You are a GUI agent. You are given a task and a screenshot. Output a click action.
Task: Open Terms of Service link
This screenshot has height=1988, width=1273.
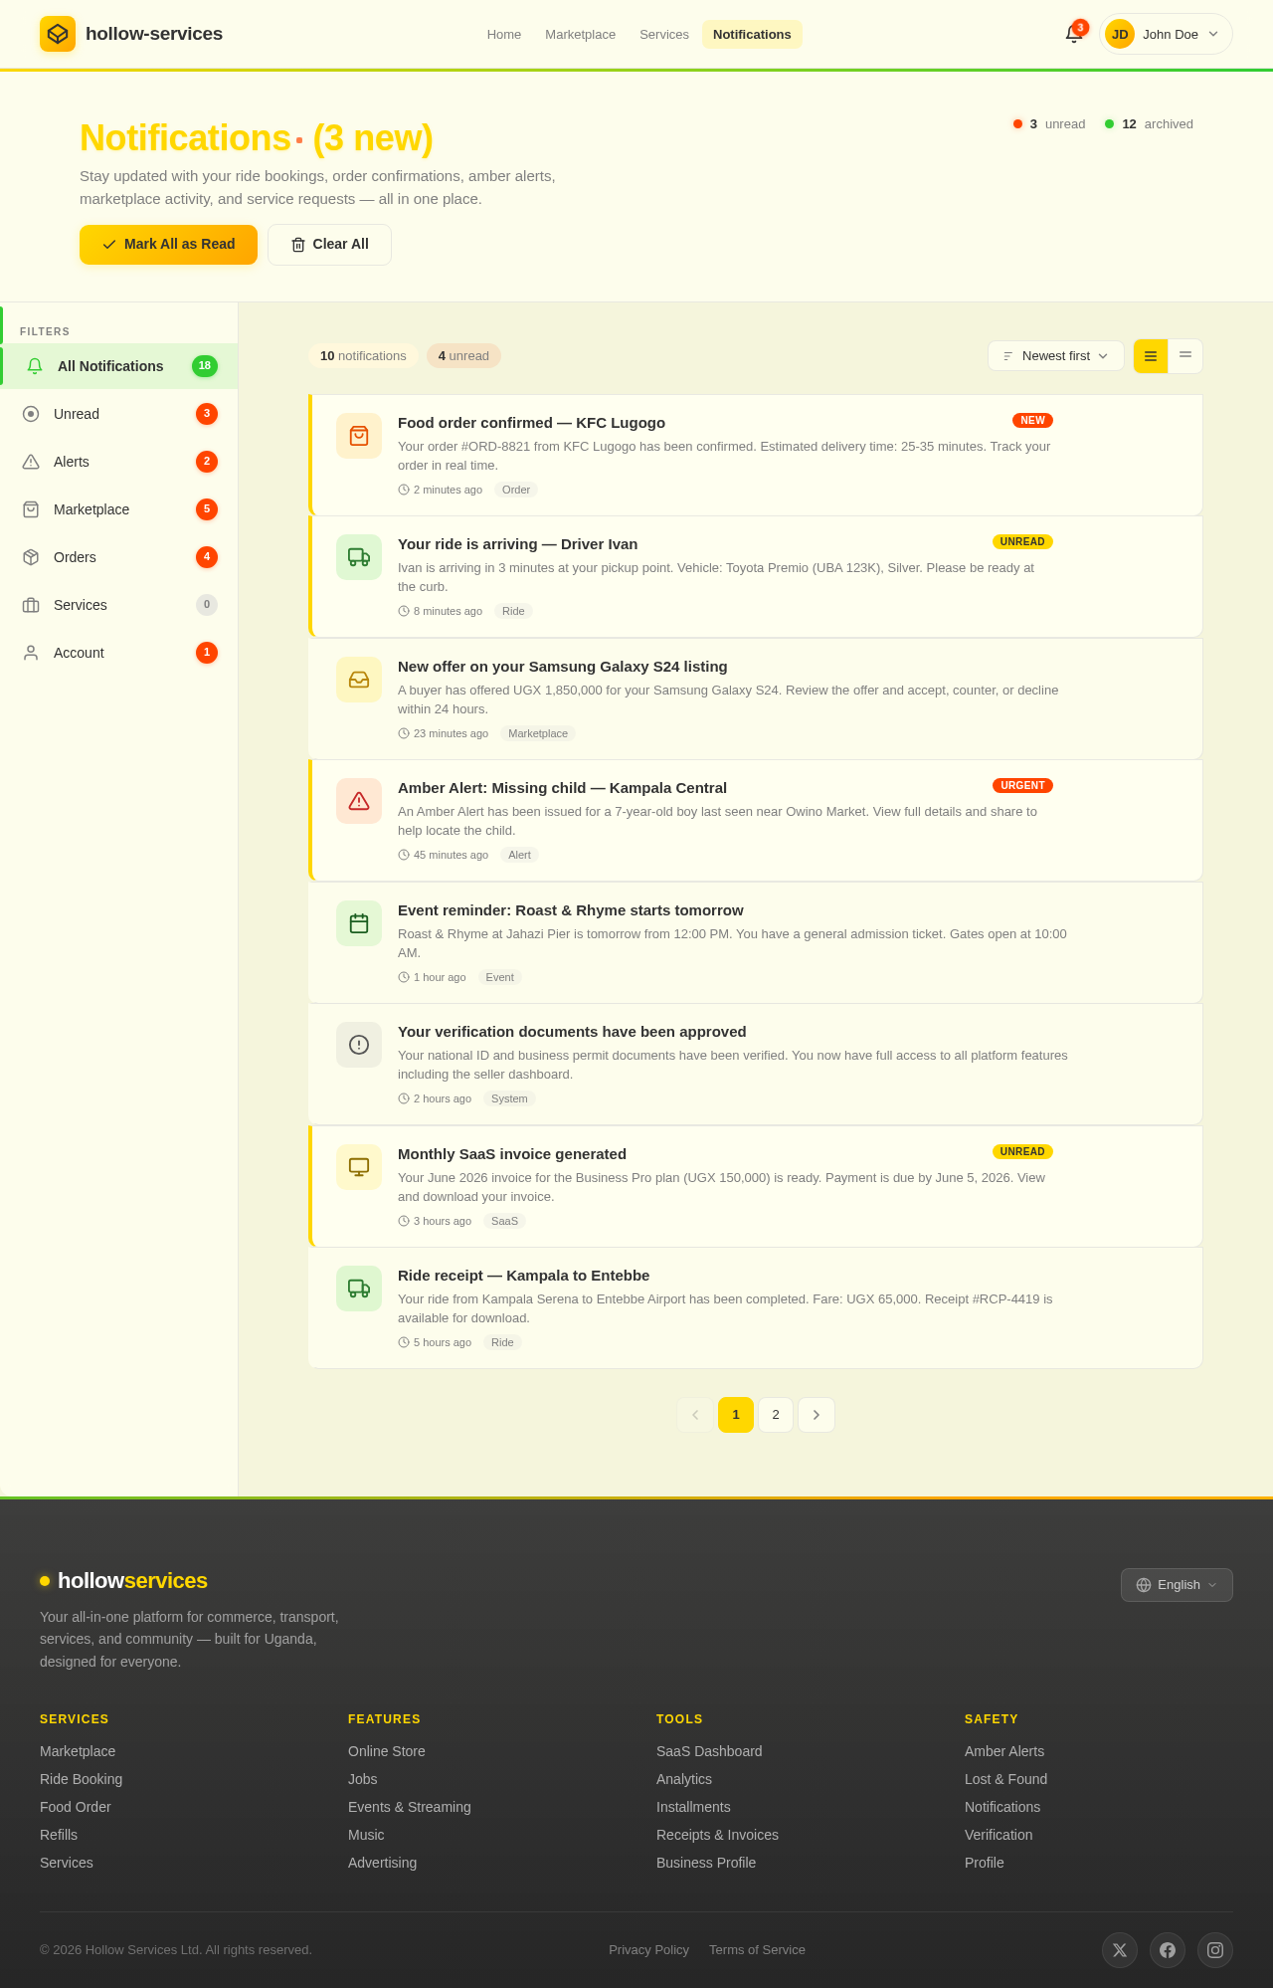click(757, 1950)
